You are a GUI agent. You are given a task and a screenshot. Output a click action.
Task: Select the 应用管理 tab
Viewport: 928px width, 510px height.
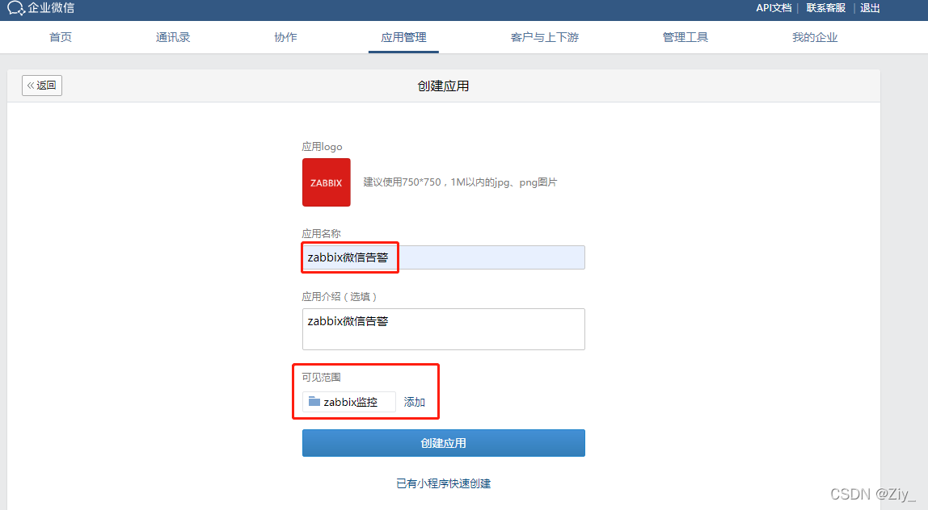(403, 37)
